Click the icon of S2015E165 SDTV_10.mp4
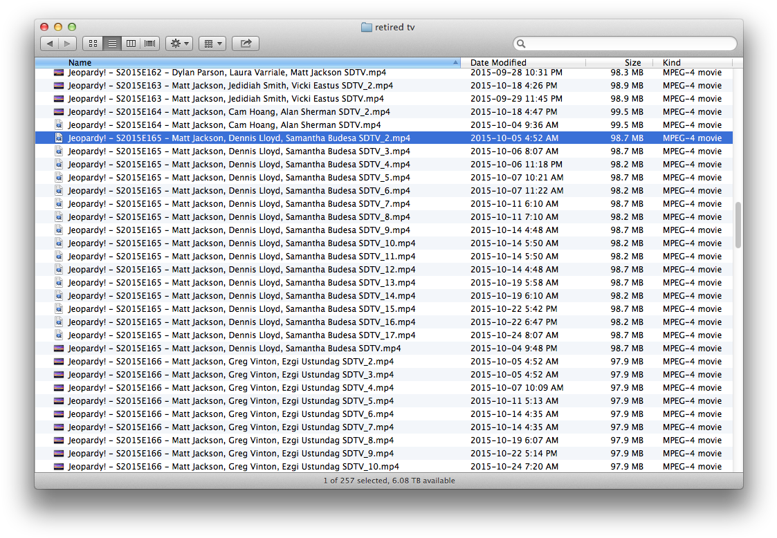Screen dimensions: 777x538 pyautogui.click(x=59, y=243)
